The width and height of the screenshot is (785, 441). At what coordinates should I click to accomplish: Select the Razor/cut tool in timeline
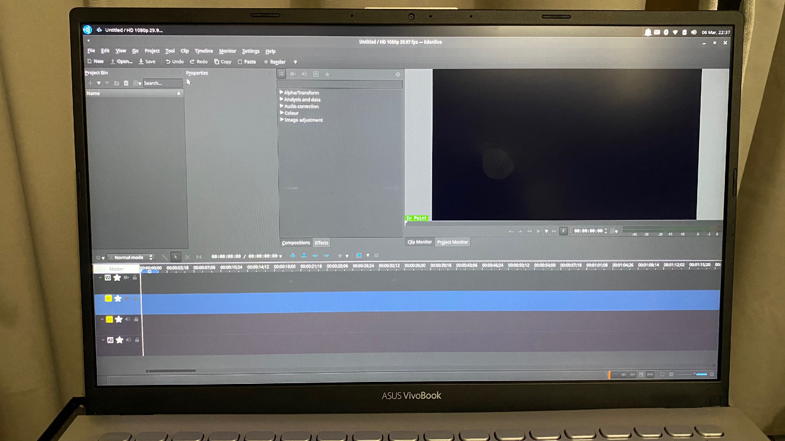[x=187, y=256]
